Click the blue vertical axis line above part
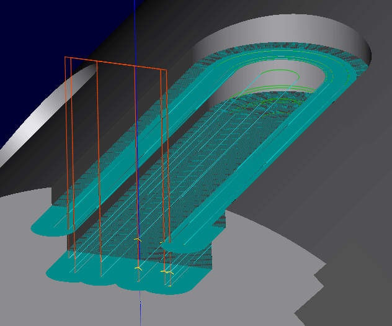 pos(135,25)
